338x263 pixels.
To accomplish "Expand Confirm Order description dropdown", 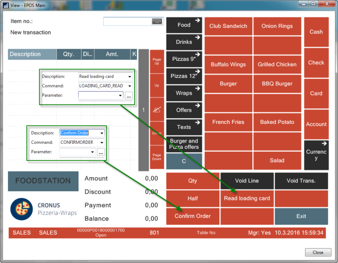I will pyautogui.click(x=102, y=133).
